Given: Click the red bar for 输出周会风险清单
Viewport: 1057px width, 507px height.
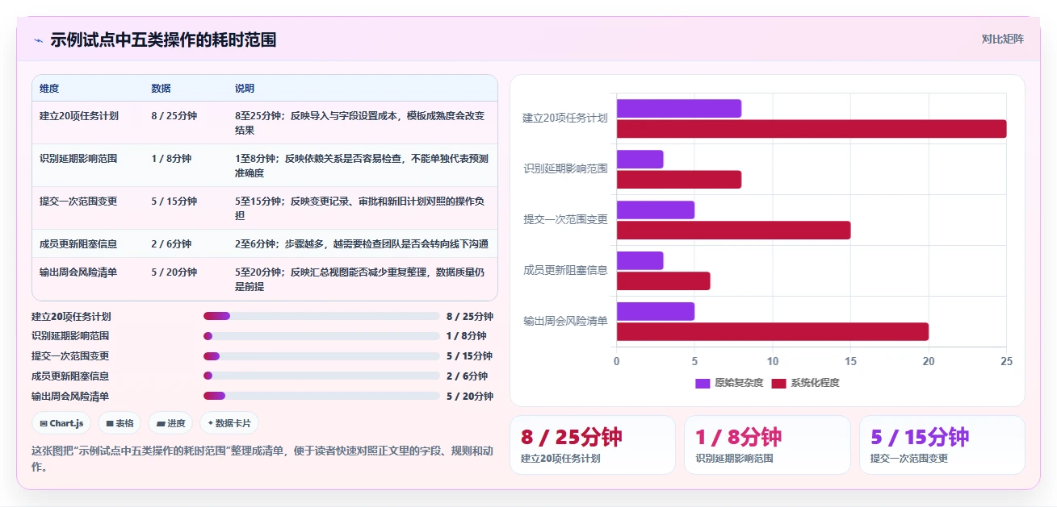Looking at the screenshot, I should (x=773, y=332).
